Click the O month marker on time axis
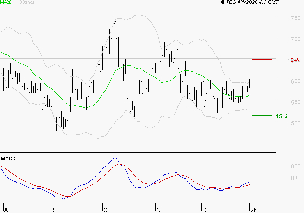 [105, 210]
